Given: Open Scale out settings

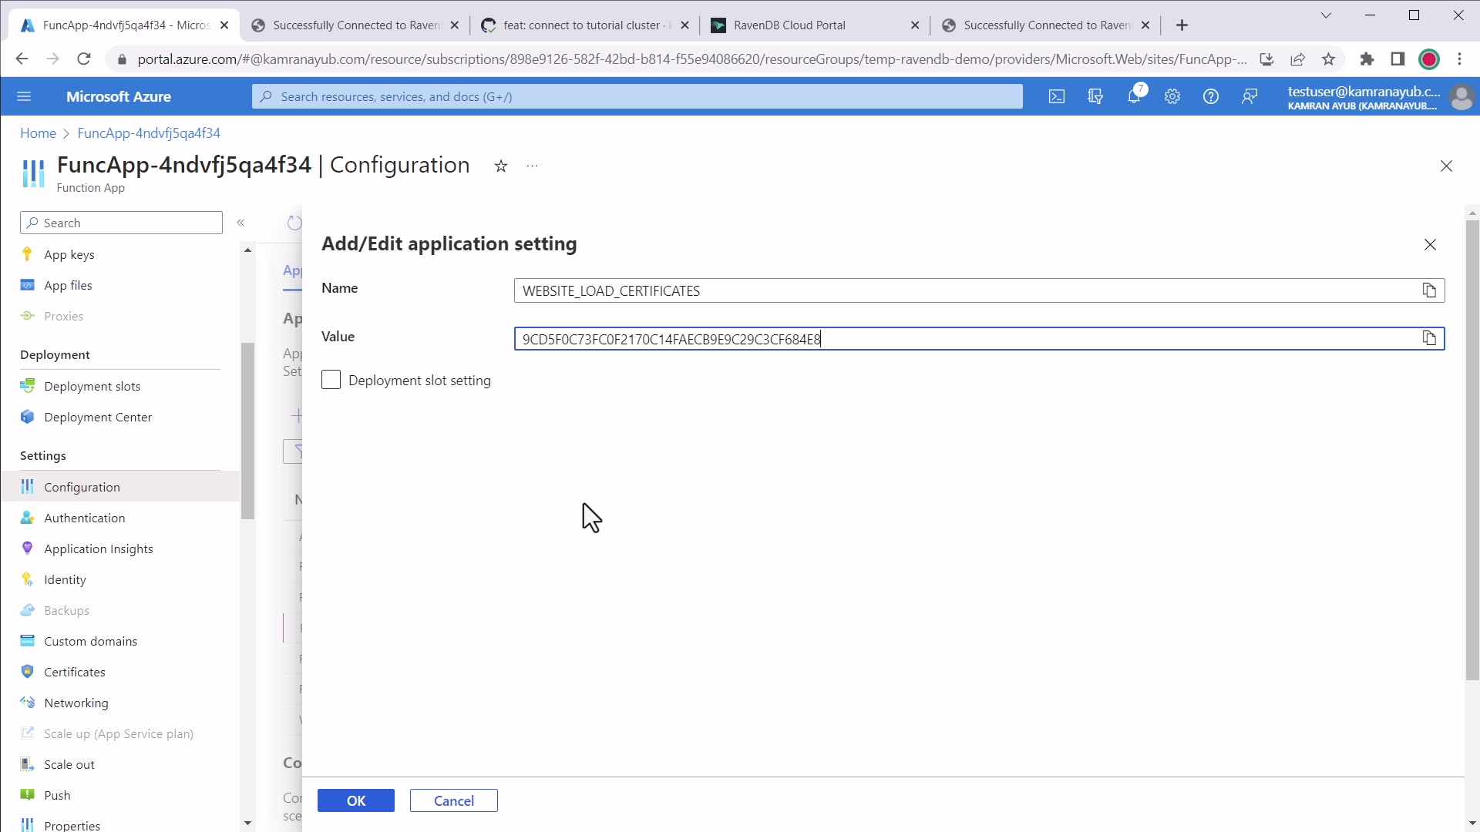Looking at the screenshot, I should (x=69, y=764).
